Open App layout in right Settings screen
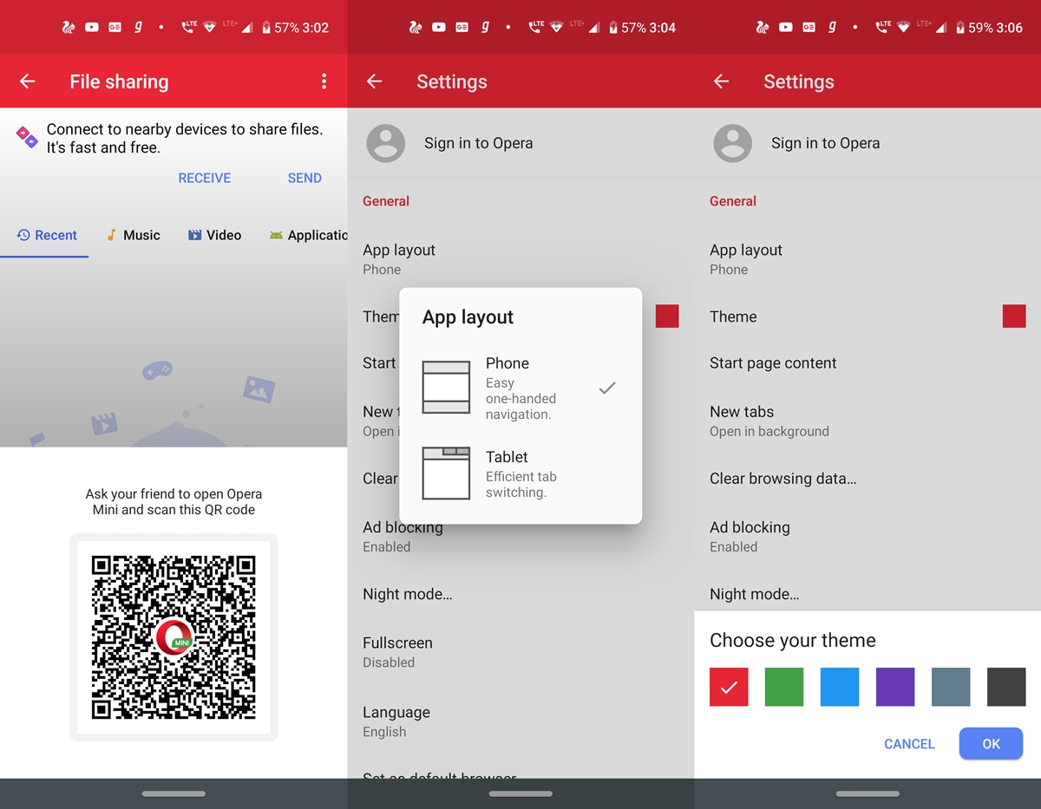The height and width of the screenshot is (809, 1041). [x=867, y=259]
